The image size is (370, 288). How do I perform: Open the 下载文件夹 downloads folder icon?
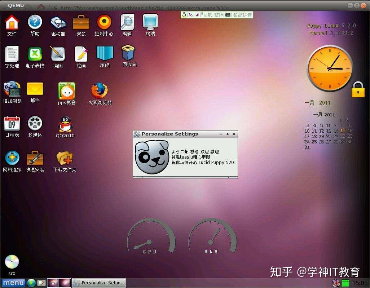[65, 158]
